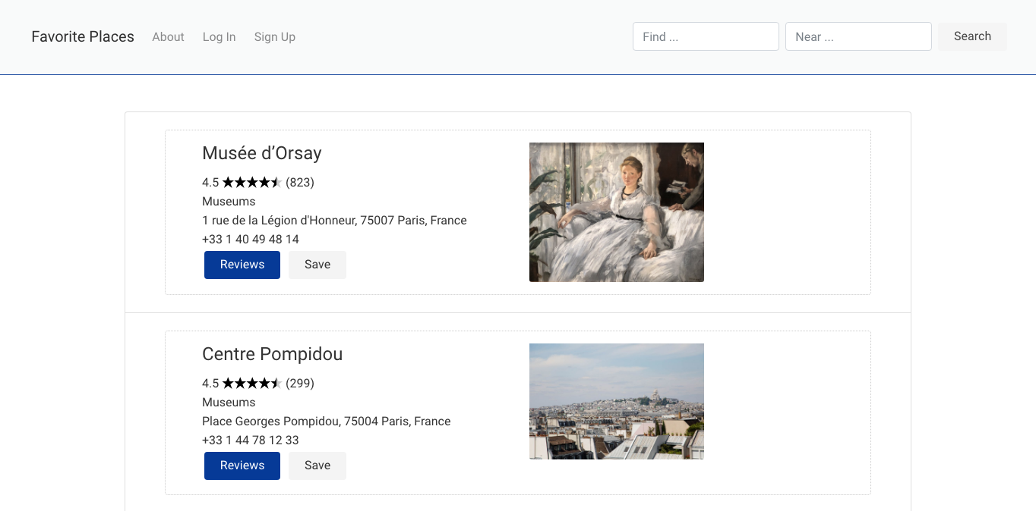Click the address 1 rue de la Légion d'Honneur
The image size is (1036, 511).
(x=334, y=221)
